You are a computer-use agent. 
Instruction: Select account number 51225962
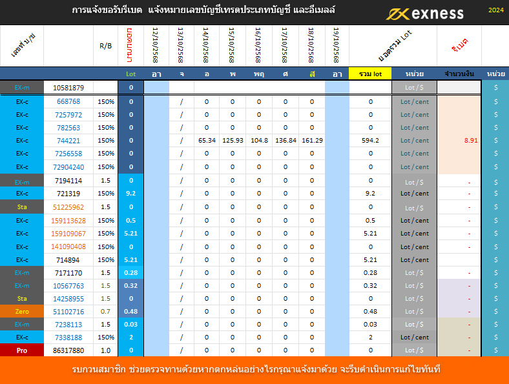(x=68, y=207)
